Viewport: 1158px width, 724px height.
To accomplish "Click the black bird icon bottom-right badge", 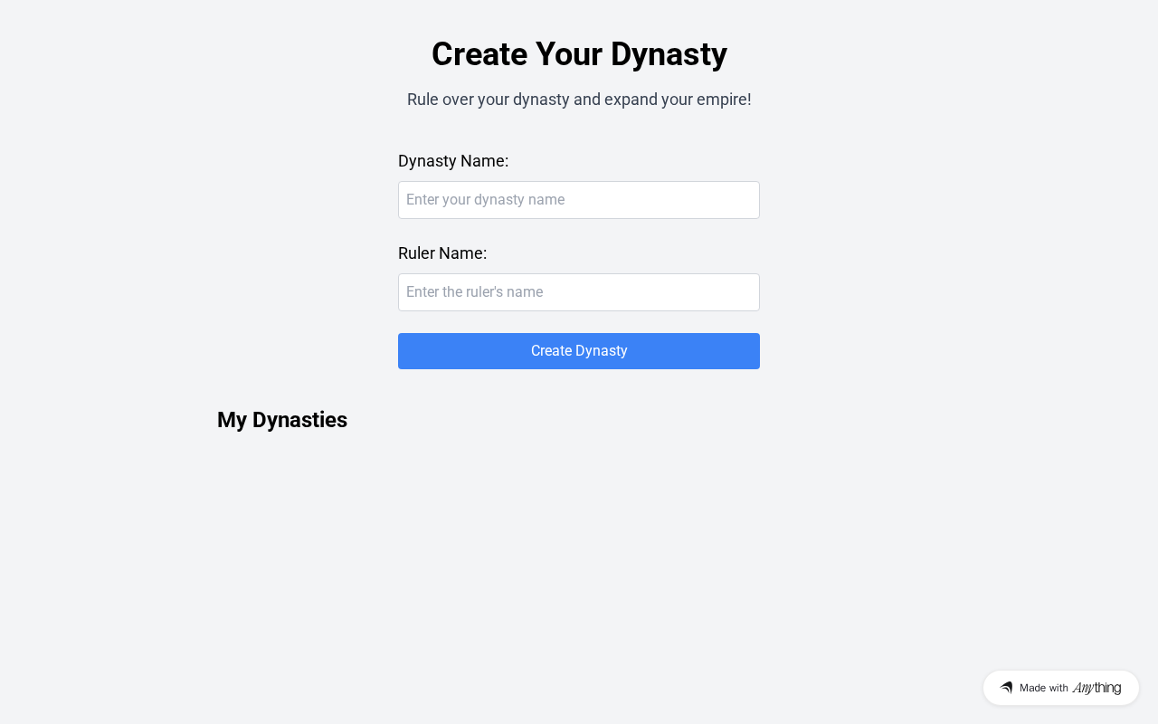I will point(1006,688).
